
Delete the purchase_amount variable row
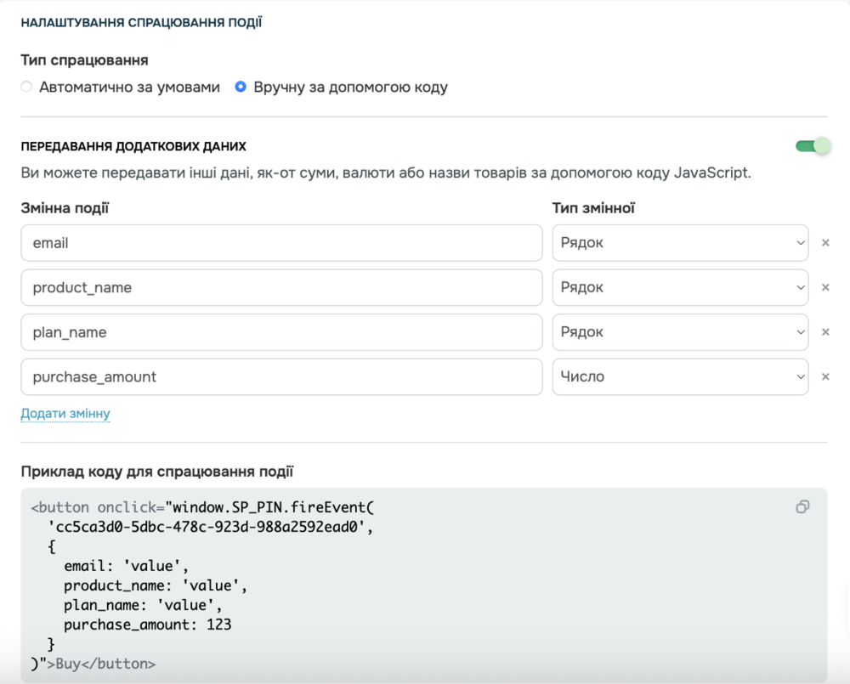click(824, 376)
